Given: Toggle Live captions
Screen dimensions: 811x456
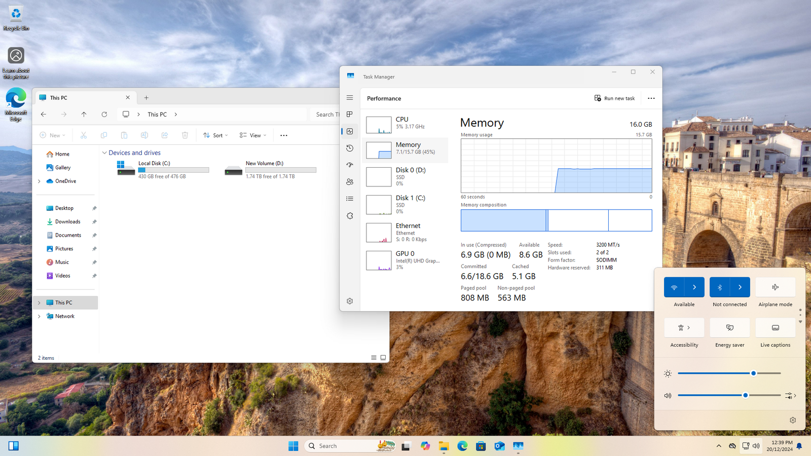Looking at the screenshot, I should 776,328.
